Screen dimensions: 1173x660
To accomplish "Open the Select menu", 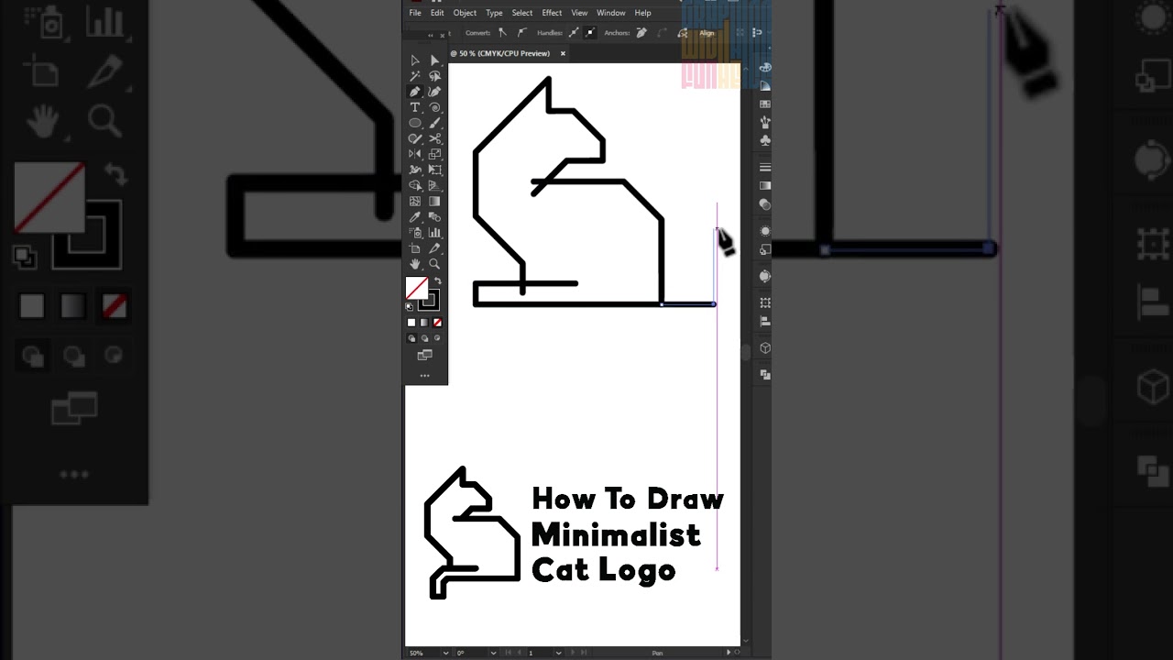I will [522, 13].
